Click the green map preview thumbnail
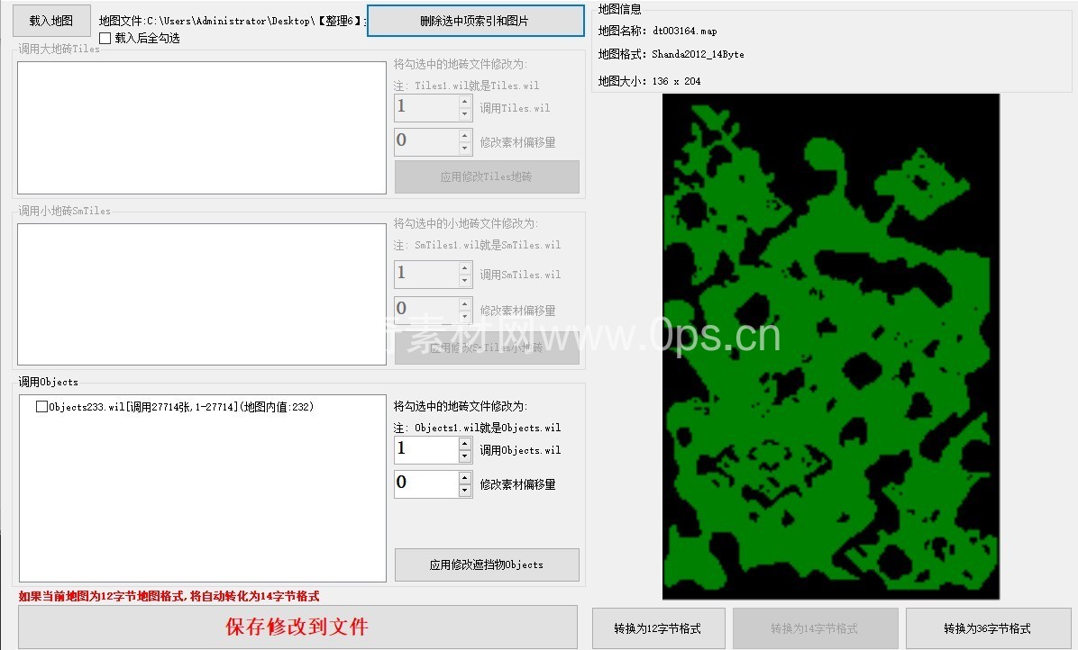The width and height of the screenshot is (1078, 650). [830, 347]
